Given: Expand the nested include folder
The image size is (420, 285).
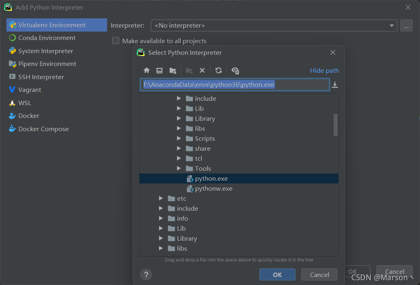Looking at the screenshot, I should (x=179, y=99).
